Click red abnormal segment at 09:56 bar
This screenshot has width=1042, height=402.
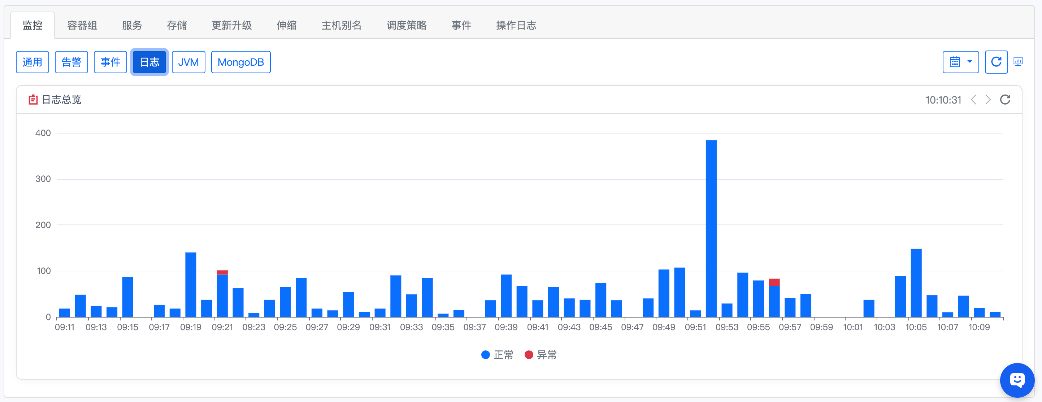pyautogui.click(x=774, y=282)
